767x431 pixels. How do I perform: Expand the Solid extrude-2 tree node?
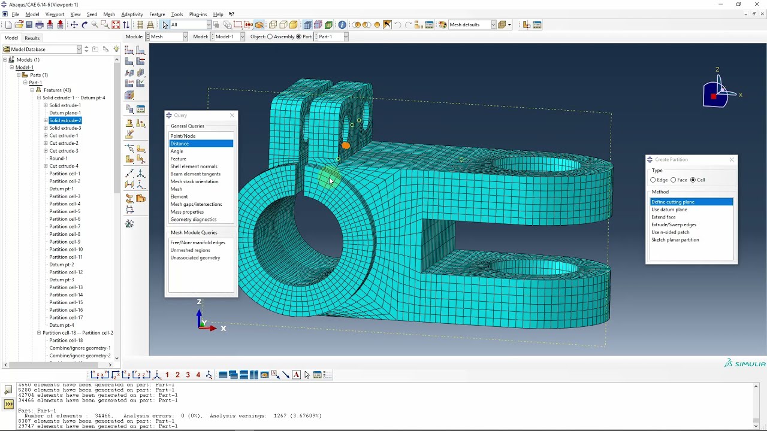tap(46, 120)
